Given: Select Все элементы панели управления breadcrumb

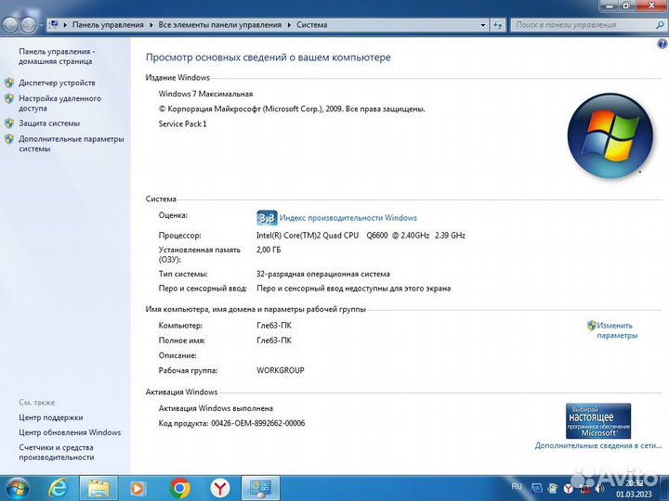Looking at the screenshot, I should click(x=219, y=25).
